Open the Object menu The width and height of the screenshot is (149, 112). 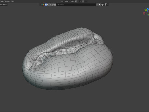(7, 2)
